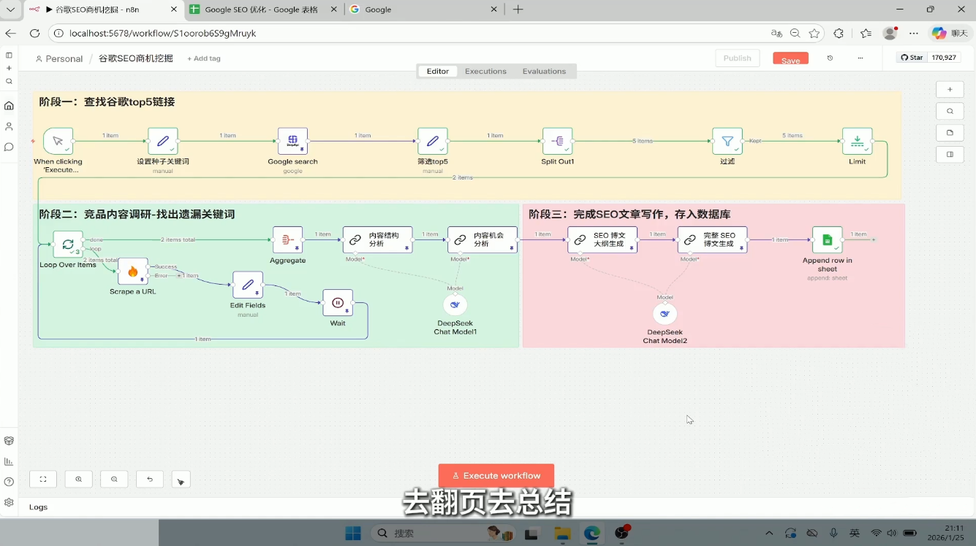Click the Execute workflow button
Image resolution: width=976 pixels, height=546 pixels.
(x=496, y=475)
